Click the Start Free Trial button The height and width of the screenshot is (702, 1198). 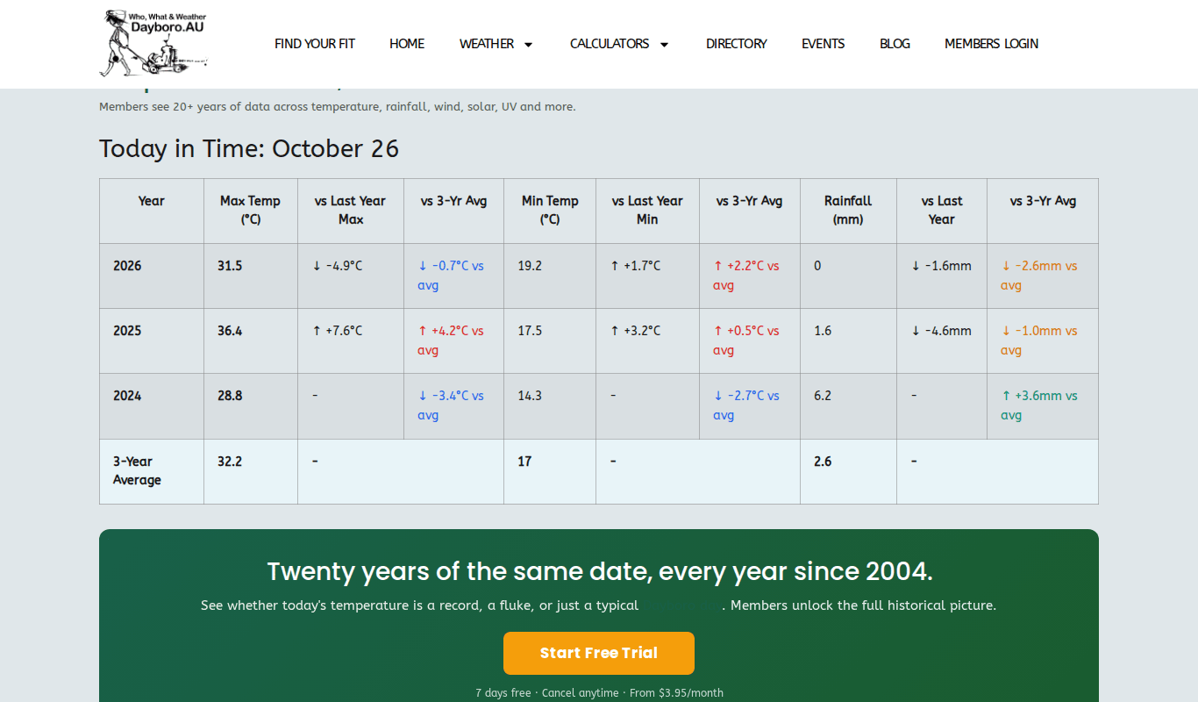tap(599, 653)
